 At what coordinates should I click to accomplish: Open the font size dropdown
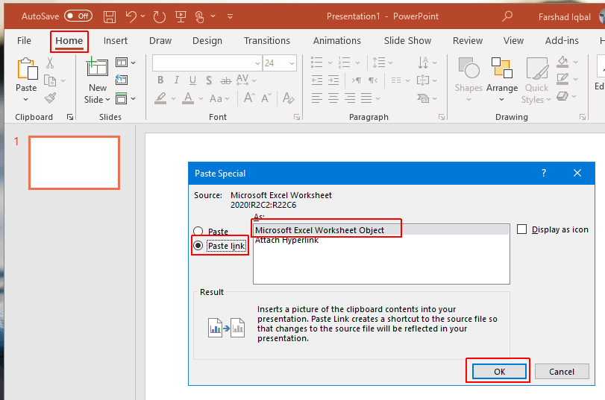[x=292, y=63]
